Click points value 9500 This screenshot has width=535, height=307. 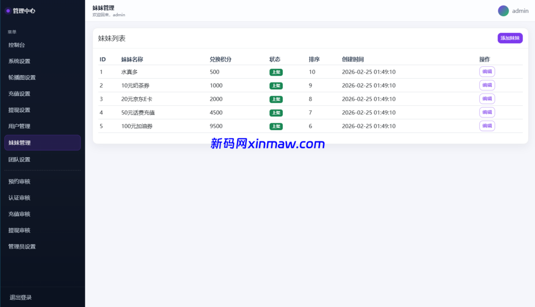click(216, 126)
